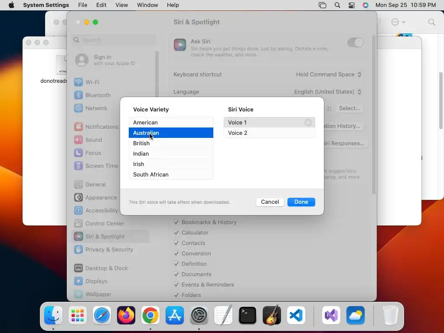Uncheck Definition checkbox
Screen dimensions: 444x333
pos(176,264)
